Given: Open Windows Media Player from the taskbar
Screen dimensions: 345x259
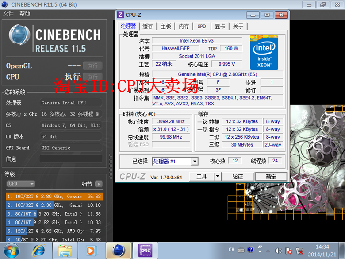Looking at the screenshot, I should (x=91, y=251).
